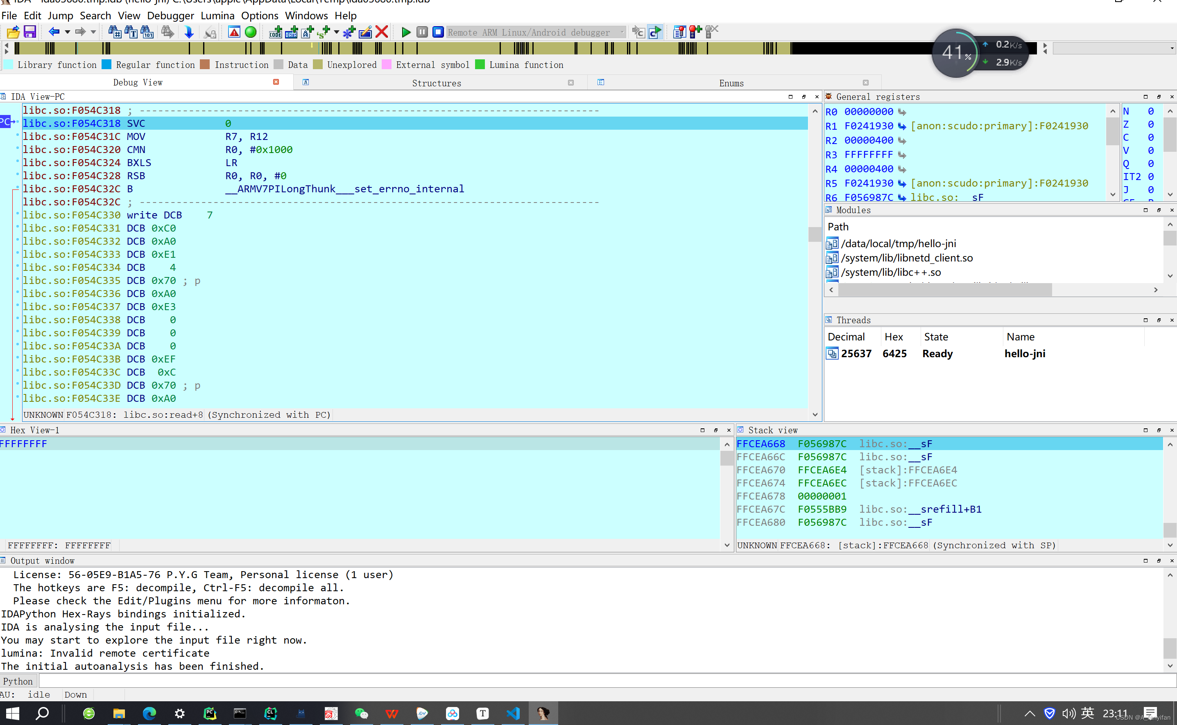Click the breakpoint list icon
The height and width of the screenshot is (725, 1177).
[x=679, y=32]
